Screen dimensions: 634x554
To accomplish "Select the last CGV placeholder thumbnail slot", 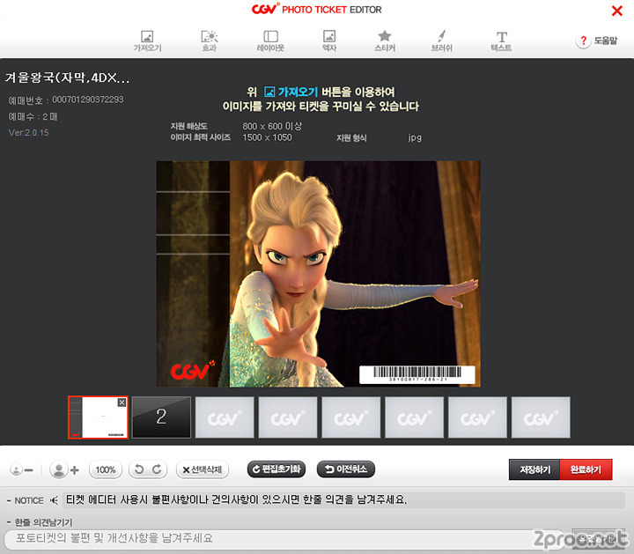I will [x=541, y=417].
